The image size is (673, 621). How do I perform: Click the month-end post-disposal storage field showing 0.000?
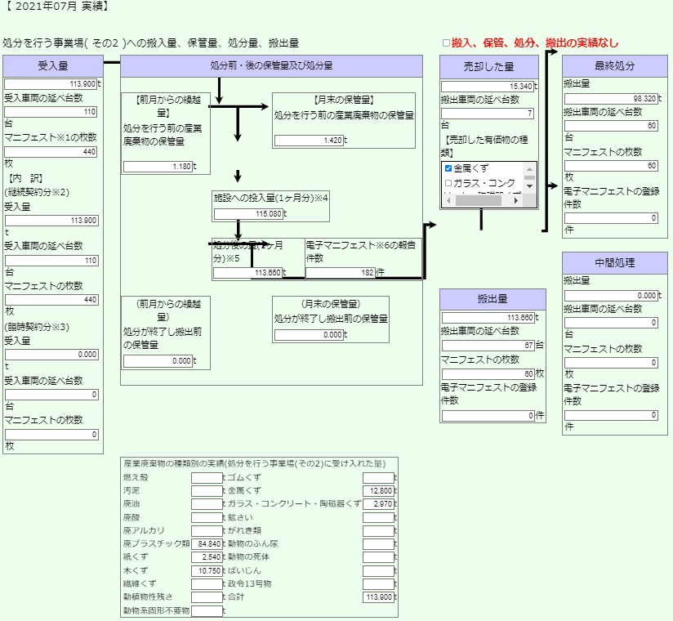click(309, 334)
